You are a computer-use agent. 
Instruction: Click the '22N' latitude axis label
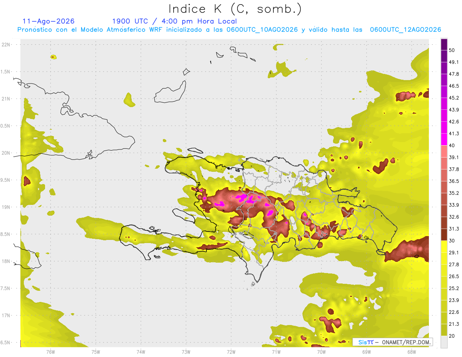(6, 44)
